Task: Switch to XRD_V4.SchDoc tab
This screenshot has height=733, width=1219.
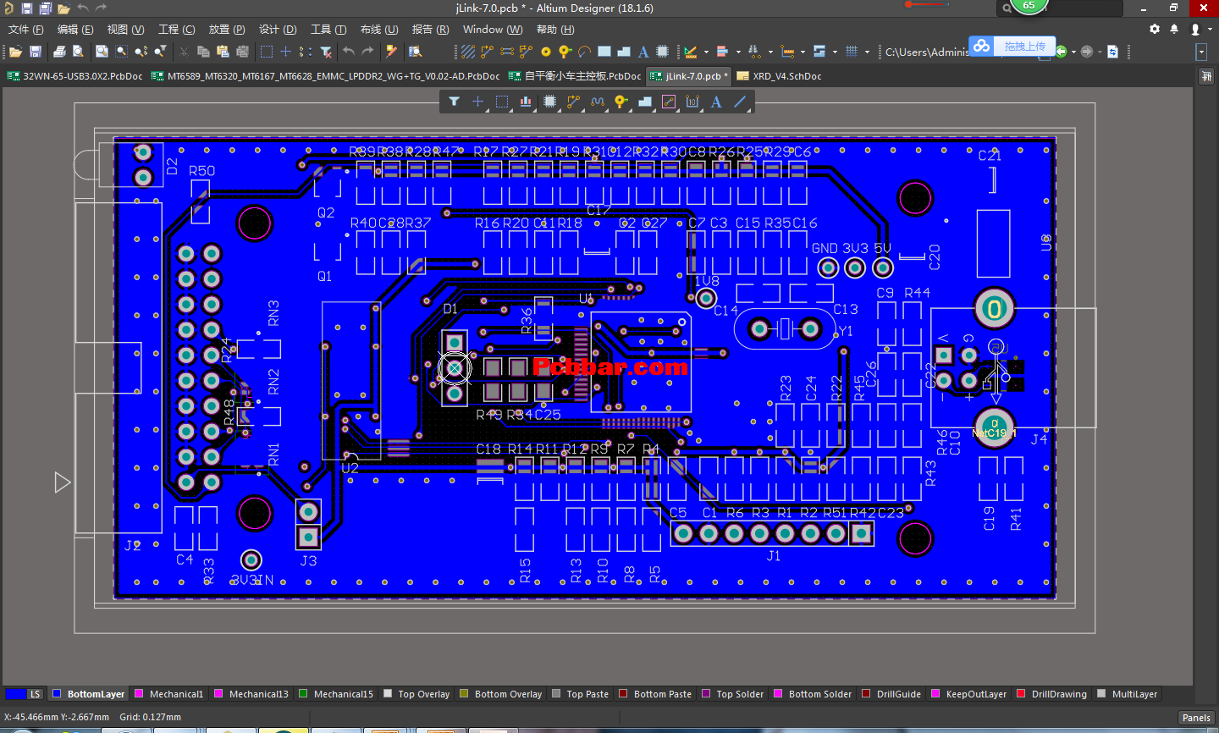Action: coord(779,75)
